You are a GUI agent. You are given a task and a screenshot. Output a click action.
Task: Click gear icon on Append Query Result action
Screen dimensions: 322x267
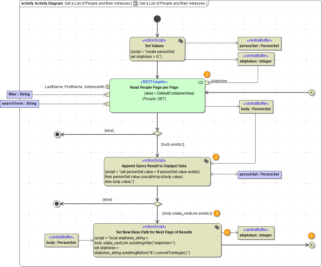(x=206, y=161)
